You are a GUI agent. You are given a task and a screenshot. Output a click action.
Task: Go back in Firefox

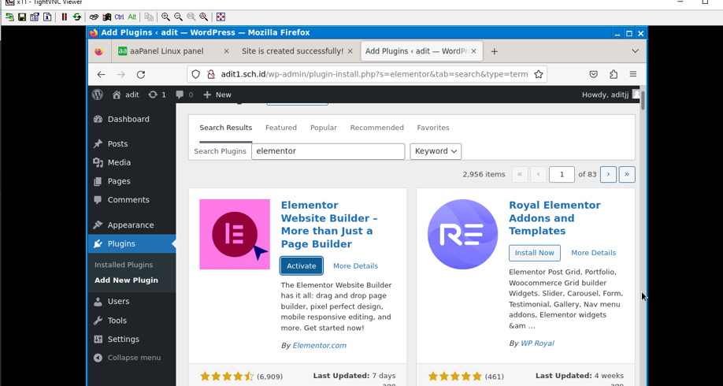[102, 74]
